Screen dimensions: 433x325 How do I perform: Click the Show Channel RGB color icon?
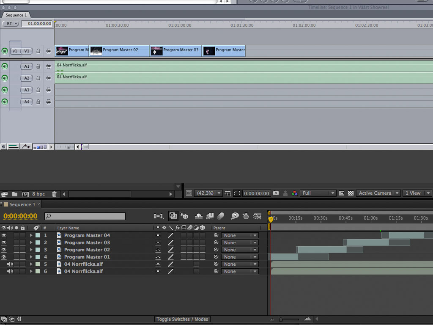295,193
